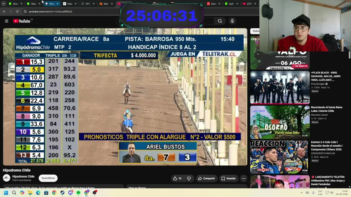Open the video's more actions menu
351x197 pixels.
[244, 178]
